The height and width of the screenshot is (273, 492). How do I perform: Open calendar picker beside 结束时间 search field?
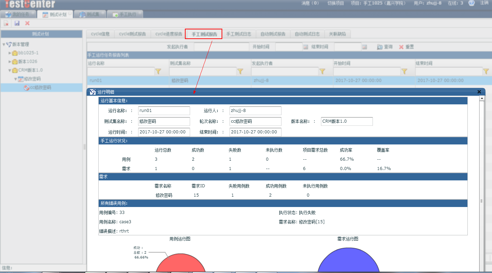(364, 47)
